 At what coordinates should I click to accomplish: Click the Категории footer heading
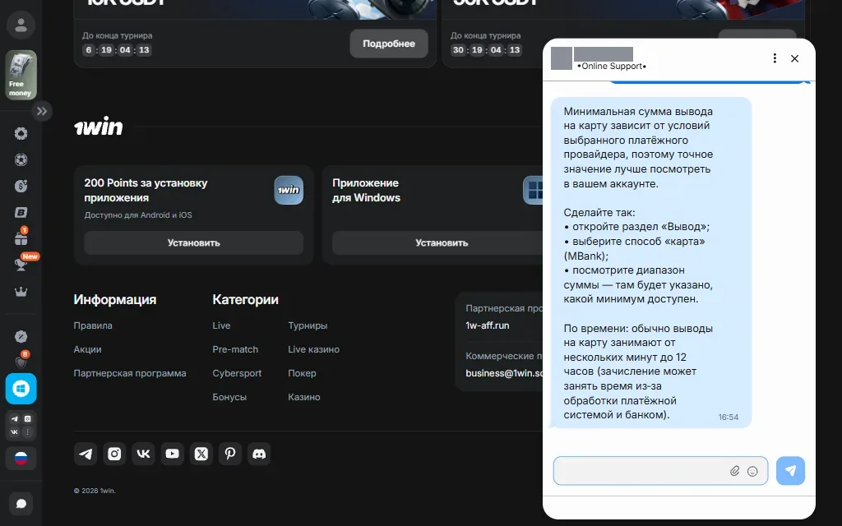pyautogui.click(x=245, y=299)
